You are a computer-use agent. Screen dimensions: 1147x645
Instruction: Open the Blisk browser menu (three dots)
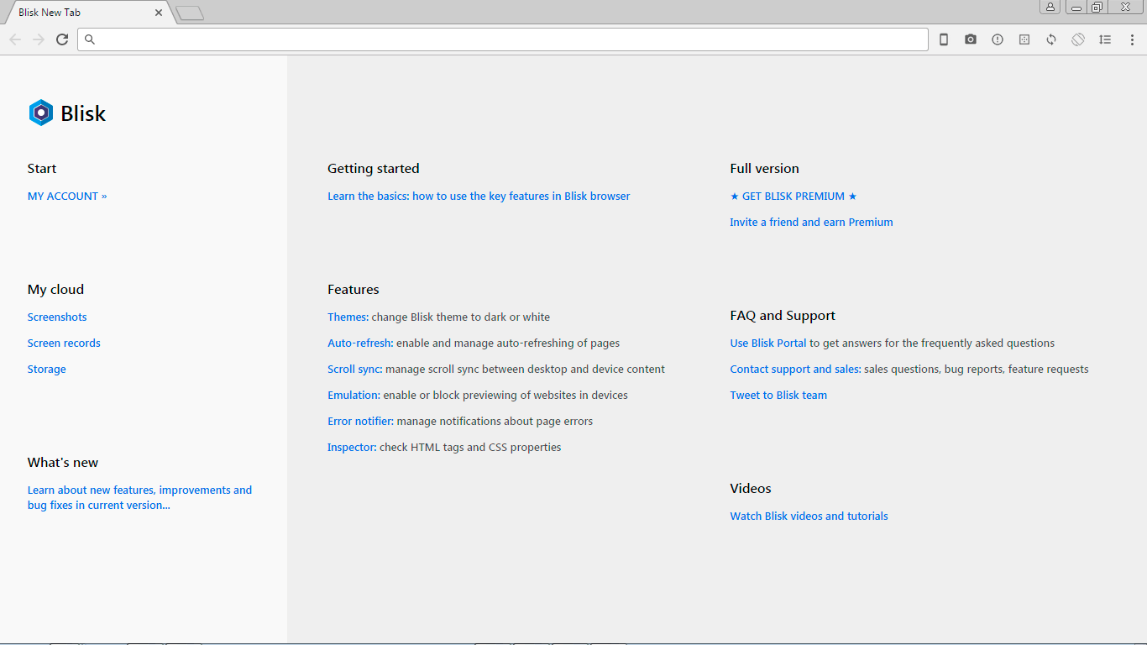coord(1133,39)
